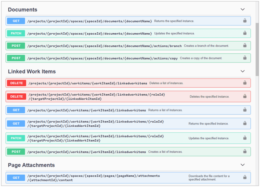Click the GET documents/{documentName} path text
The width and height of the screenshot is (260, 187).
coord(89,21)
